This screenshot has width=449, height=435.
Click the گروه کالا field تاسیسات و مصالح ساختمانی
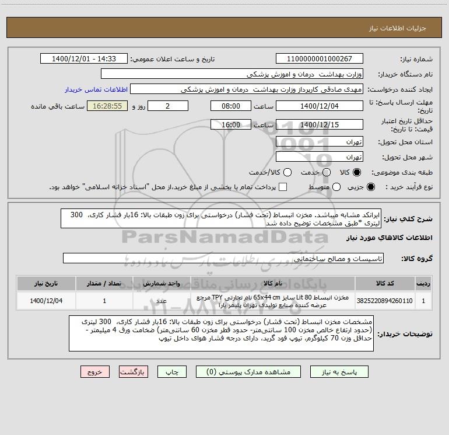pyautogui.click(x=223, y=258)
